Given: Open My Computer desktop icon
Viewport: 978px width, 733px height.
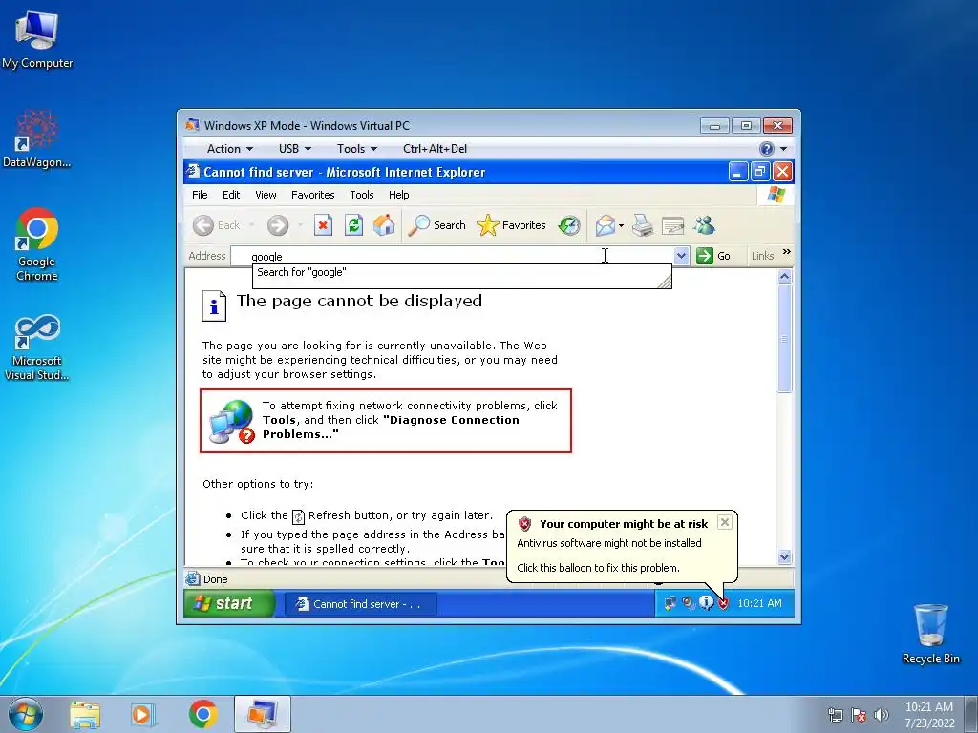Looking at the screenshot, I should [x=37, y=40].
